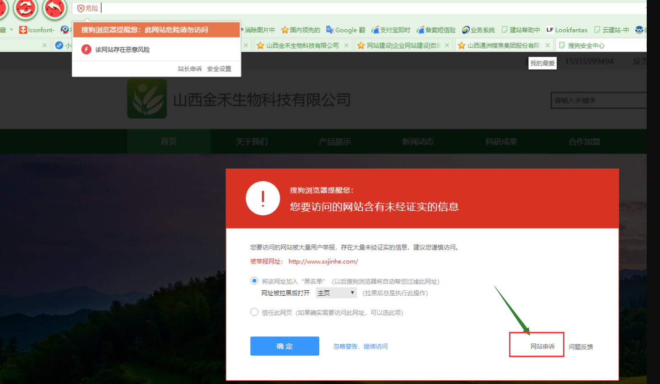Click the blue 确定 button
Screen dimensions: 660x384
[284, 346]
